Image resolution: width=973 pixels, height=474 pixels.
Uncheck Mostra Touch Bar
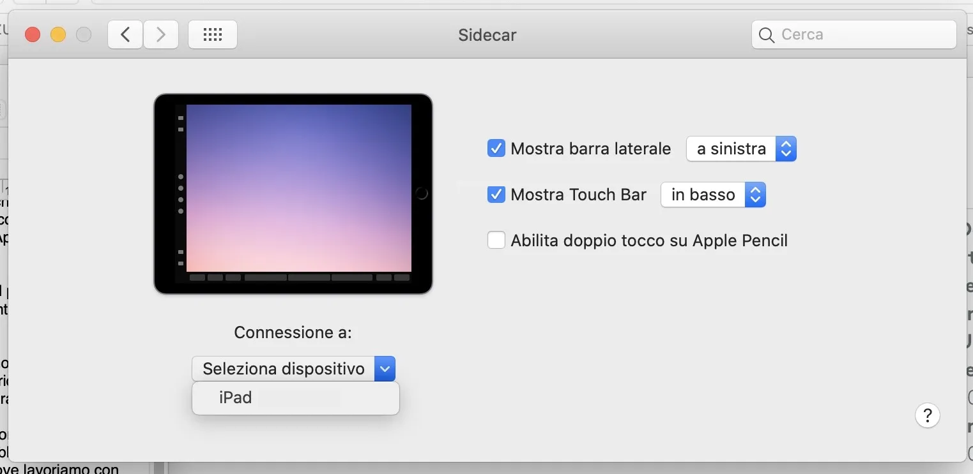tap(496, 195)
